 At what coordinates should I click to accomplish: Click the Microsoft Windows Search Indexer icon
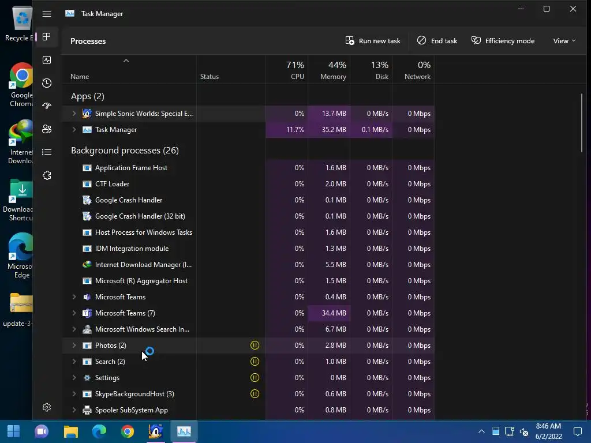pyautogui.click(x=87, y=329)
